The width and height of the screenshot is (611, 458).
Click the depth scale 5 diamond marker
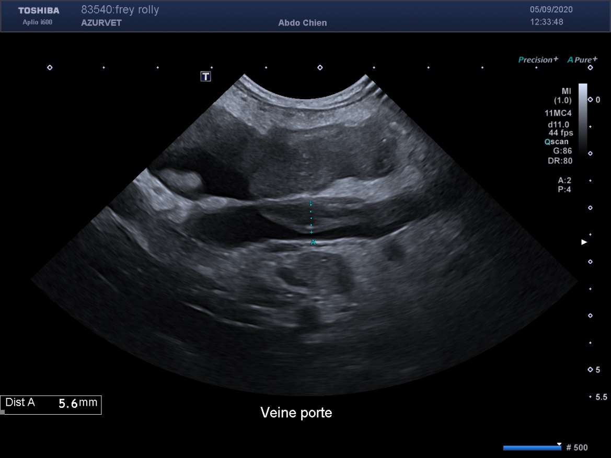tap(590, 370)
